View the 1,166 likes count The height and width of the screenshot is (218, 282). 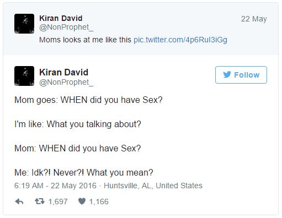[99, 201]
